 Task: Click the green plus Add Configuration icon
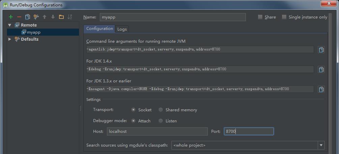point(11,17)
